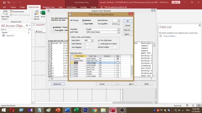Open the Home ribbon tab
The image size is (202, 113).
(x=13, y=7)
